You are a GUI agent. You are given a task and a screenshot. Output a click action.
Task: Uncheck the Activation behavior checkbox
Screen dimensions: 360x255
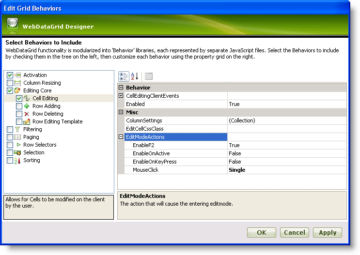[x=10, y=75]
